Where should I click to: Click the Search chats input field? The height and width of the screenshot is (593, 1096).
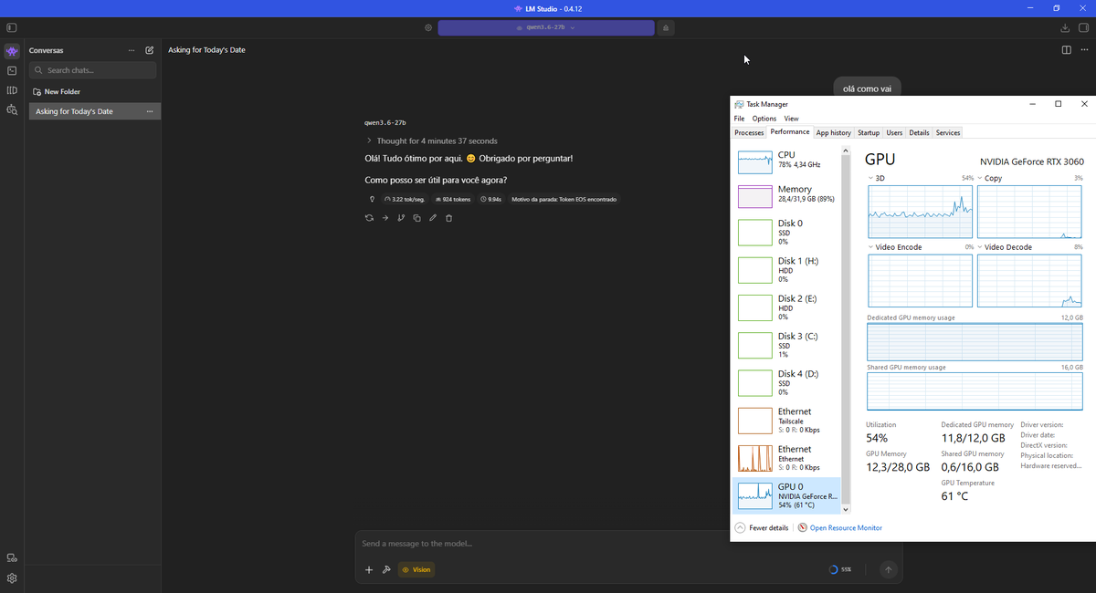tap(93, 70)
